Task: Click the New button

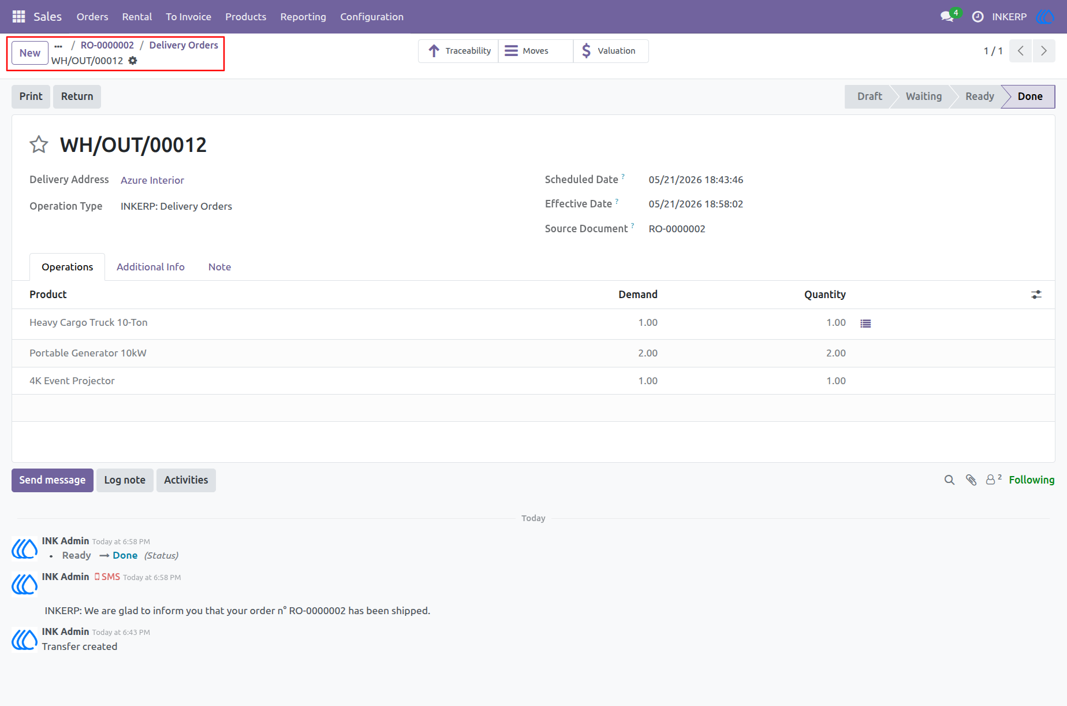Action: coord(30,53)
